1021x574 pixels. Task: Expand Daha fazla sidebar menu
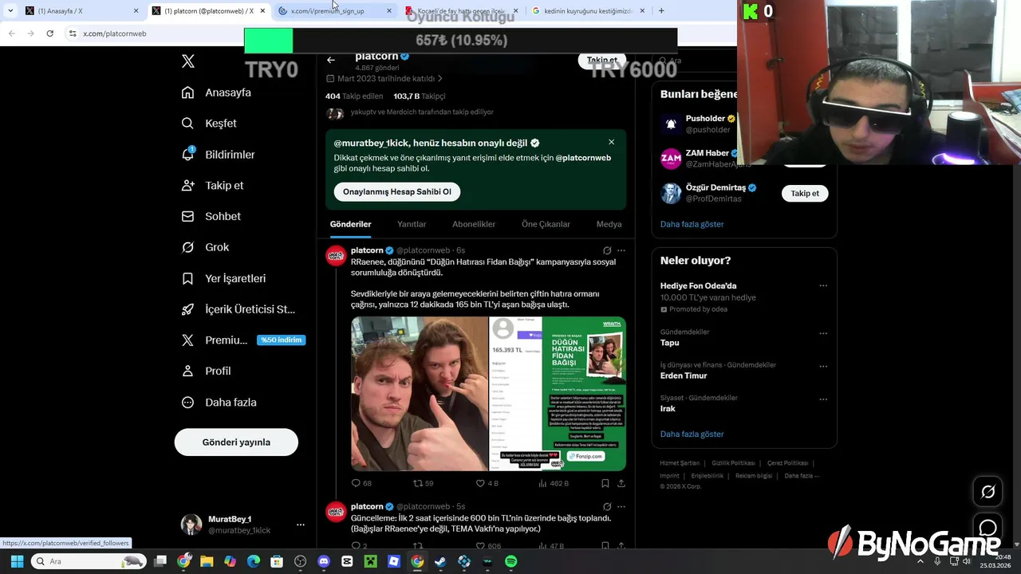(219, 403)
